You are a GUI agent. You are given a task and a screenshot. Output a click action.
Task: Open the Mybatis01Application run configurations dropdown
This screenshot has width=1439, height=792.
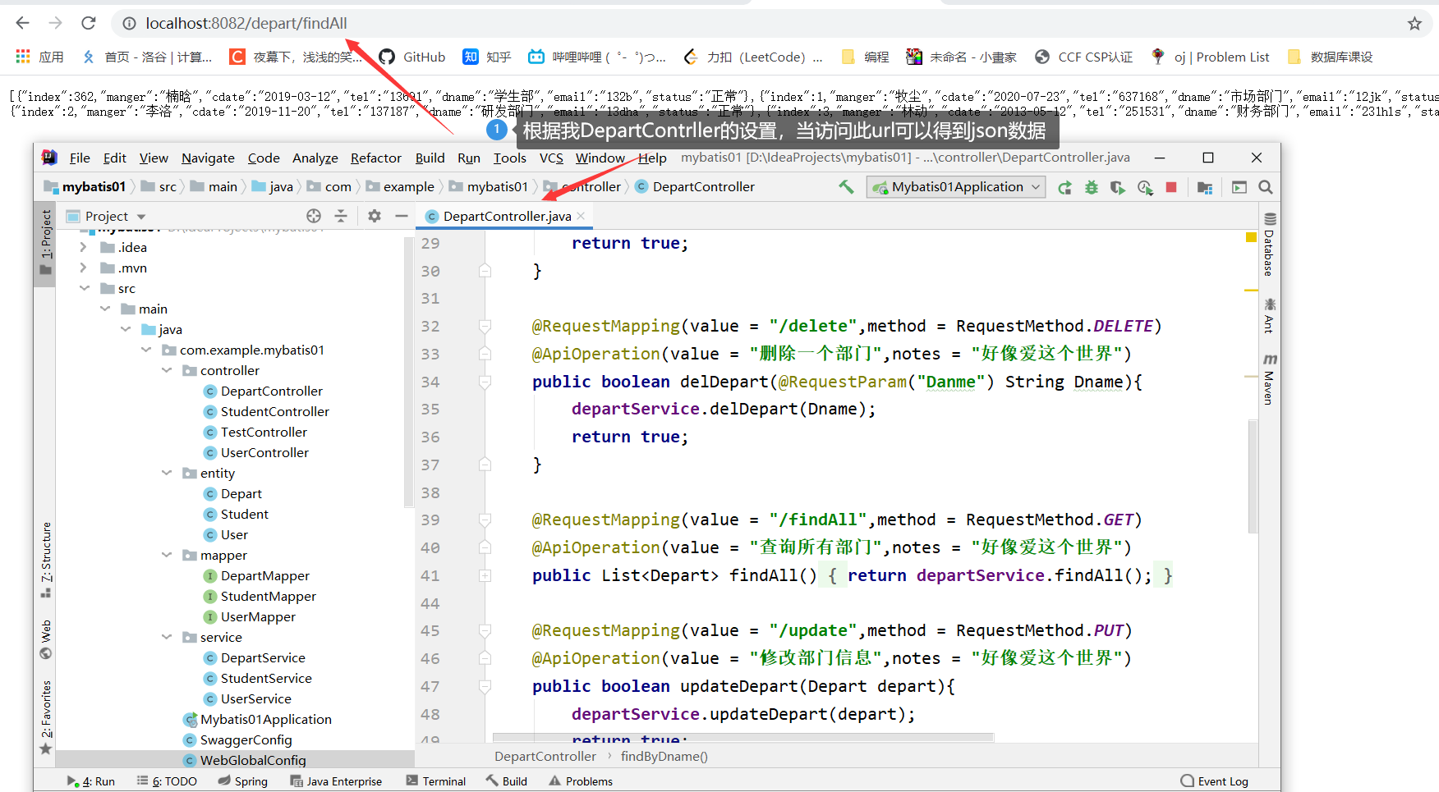tap(1034, 186)
